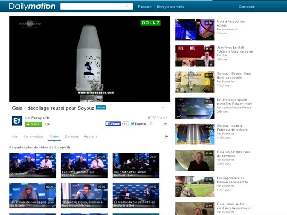Click in the search input field

click(x=97, y=6)
